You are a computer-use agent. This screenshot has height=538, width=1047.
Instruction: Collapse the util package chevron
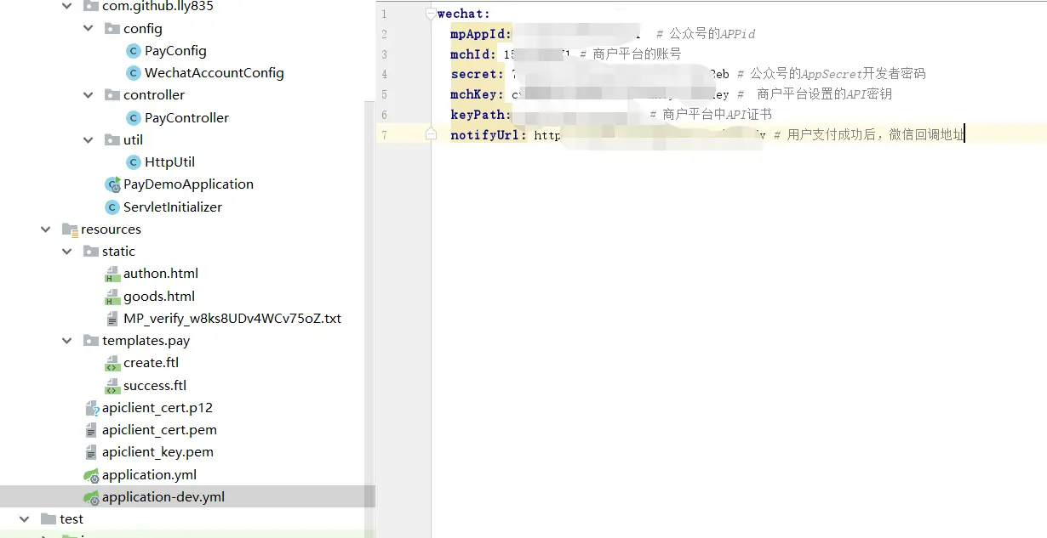click(89, 139)
